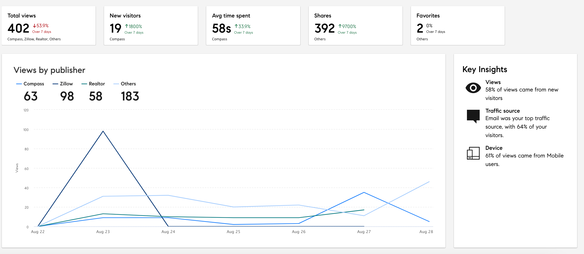Click the Device insight icon

pyautogui.click(x=473, y=153)
